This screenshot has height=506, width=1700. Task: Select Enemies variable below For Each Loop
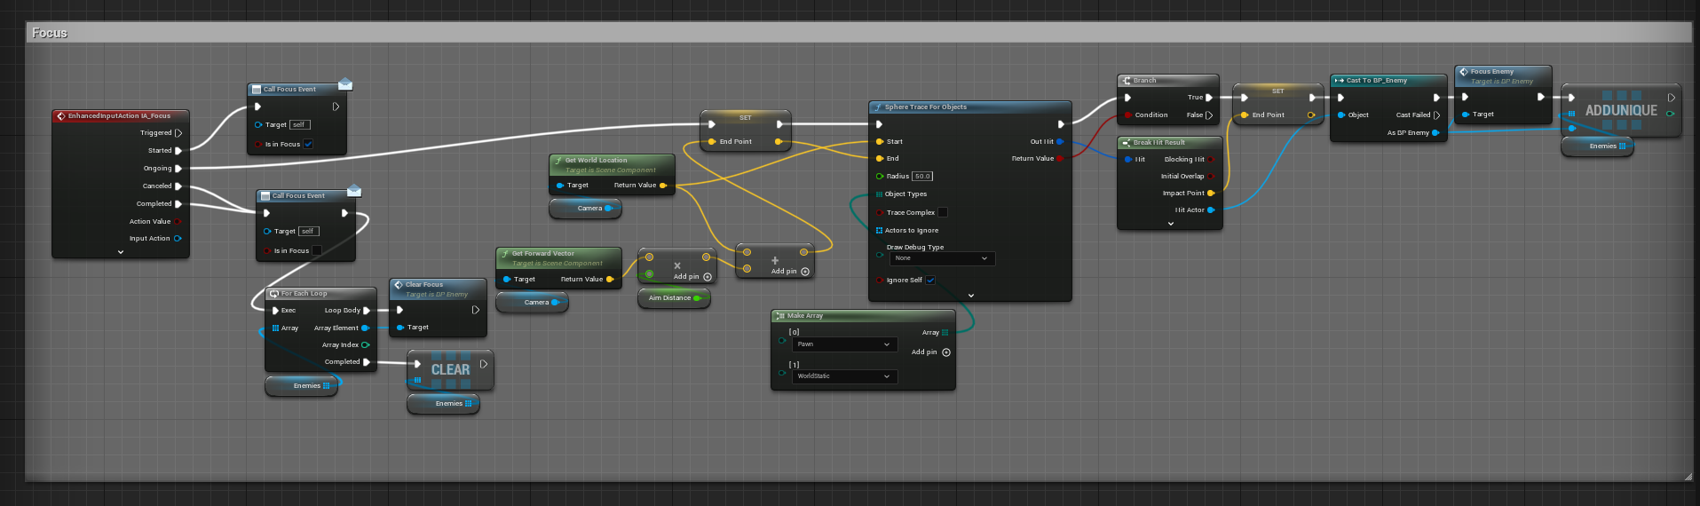(302, 386)
